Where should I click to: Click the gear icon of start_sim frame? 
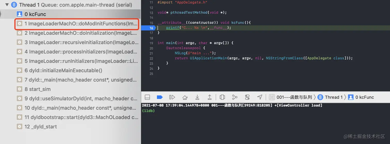(19, 89)
